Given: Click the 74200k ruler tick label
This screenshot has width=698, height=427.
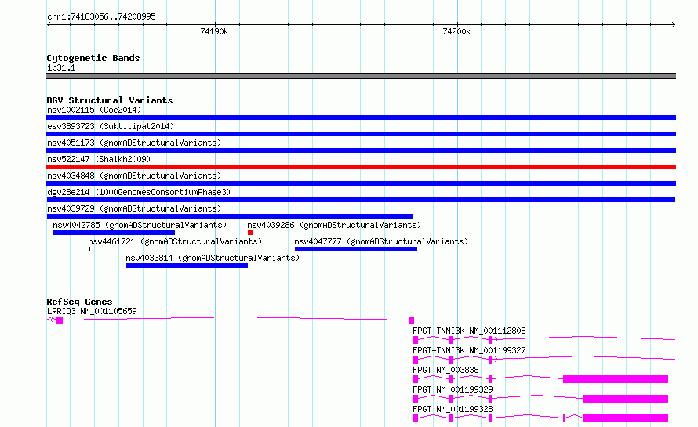Looking at the screenshot, I should pyautogui.click(x=456, y=31).
